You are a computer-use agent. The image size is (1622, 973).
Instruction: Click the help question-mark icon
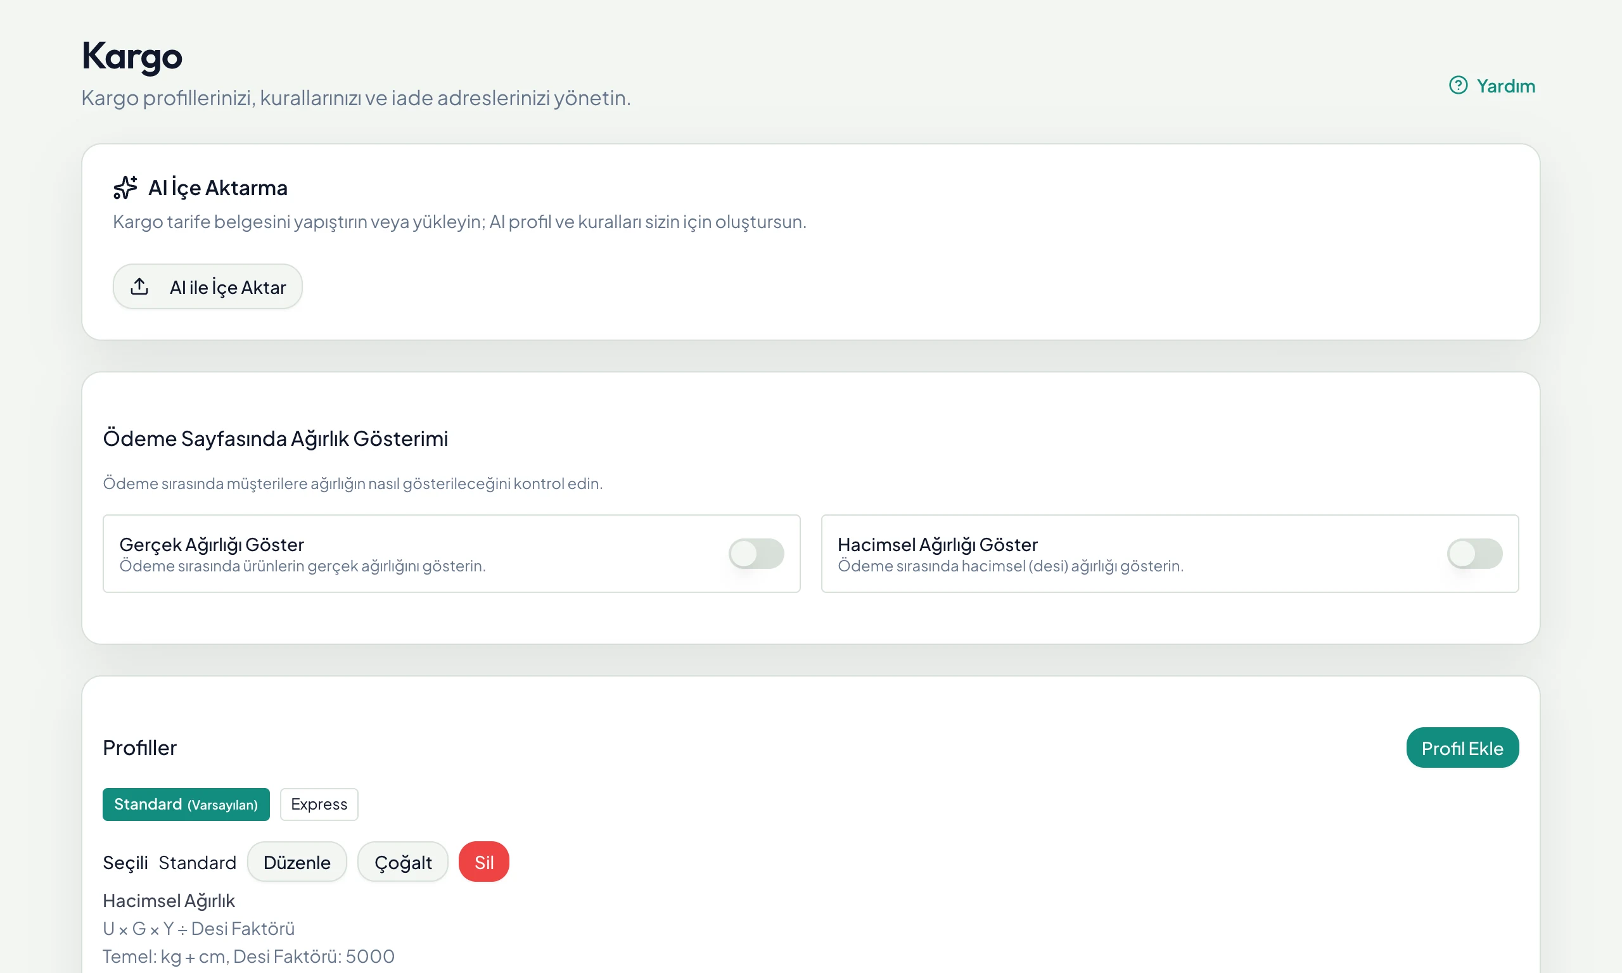[1457, 86]
